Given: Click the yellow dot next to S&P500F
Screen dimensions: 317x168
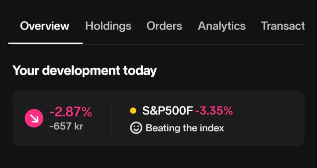Looking at the screenshot, I should 133,111.
